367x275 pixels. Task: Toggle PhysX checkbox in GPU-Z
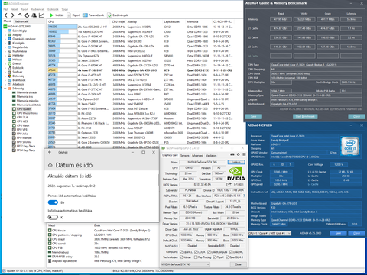click(x=214, y=257)
